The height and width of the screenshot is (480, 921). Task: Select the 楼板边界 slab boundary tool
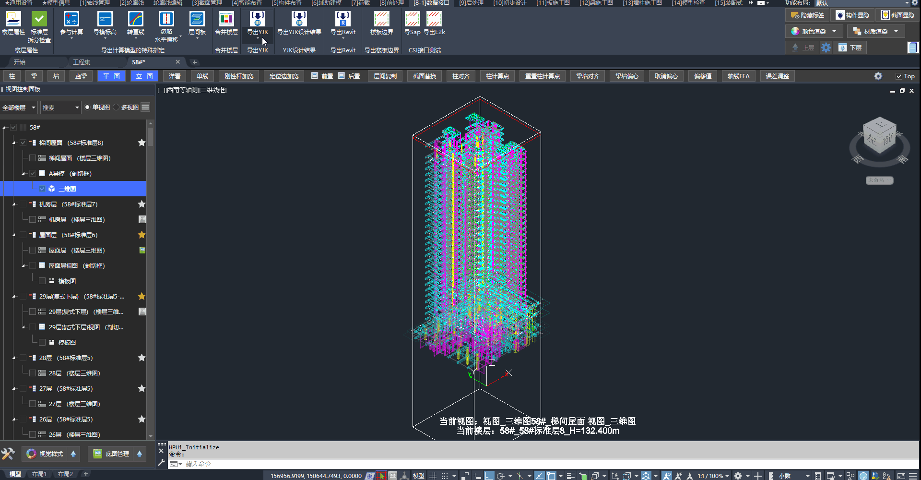[381, 20]
